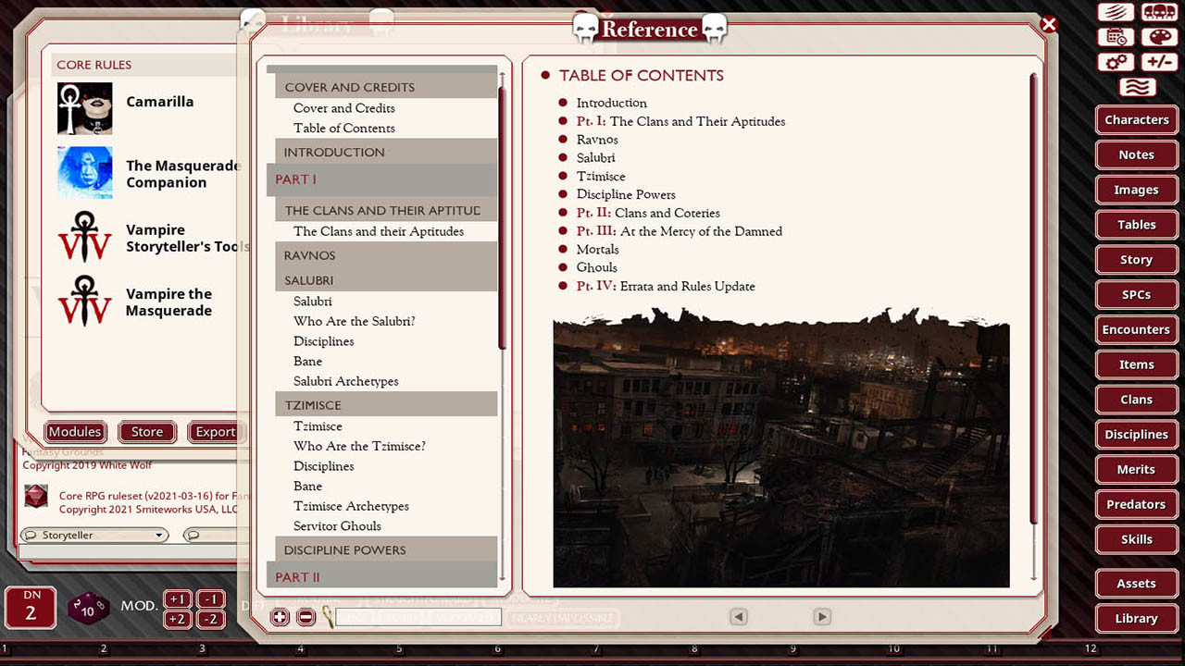Open the Characters sidebar tab
The image size is (1185, 666).
click(x=1136, y=119)
